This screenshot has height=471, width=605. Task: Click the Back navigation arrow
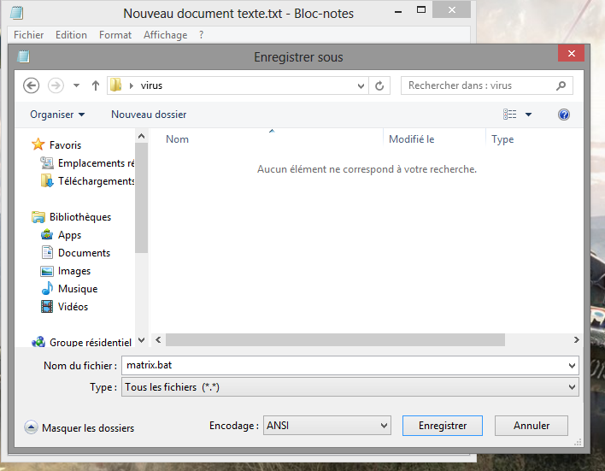(32, 85)
